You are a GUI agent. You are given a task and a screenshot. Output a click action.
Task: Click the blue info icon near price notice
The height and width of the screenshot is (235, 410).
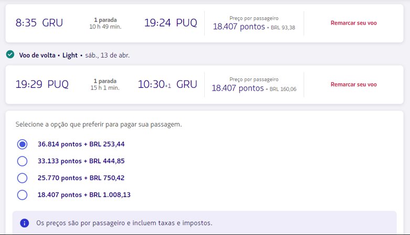coord(24,223)
